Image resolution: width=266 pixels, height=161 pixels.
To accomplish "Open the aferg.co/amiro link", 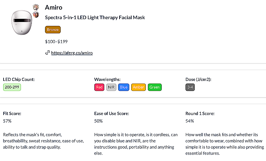I will [x=72, y=53].
